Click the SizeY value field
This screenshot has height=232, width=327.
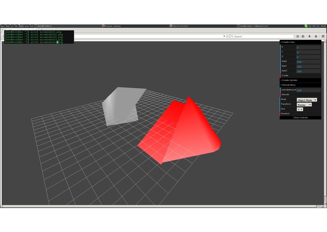click(308, 67)
